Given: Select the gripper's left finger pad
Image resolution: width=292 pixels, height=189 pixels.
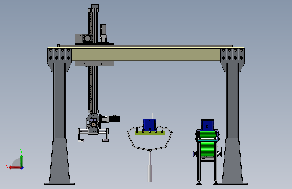Looking at the screenshot, I should click(81, 141).
